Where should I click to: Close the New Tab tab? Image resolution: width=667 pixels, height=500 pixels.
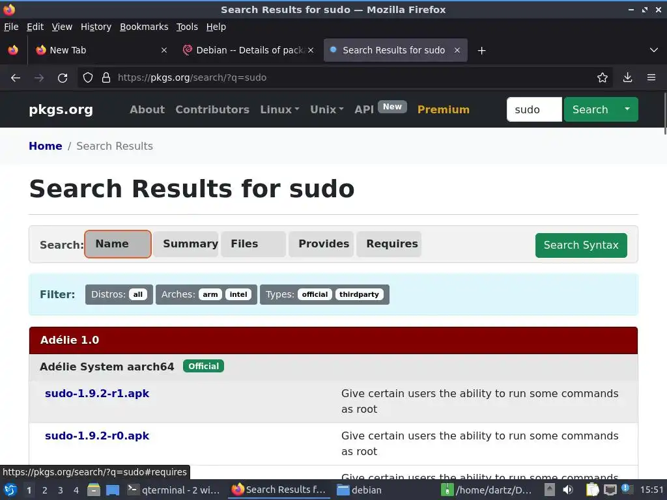coord(163,50)
